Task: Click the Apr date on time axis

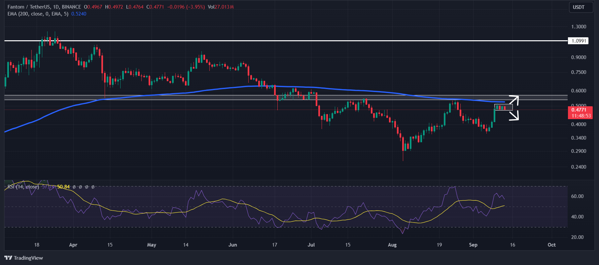Action: coord(73,245)
